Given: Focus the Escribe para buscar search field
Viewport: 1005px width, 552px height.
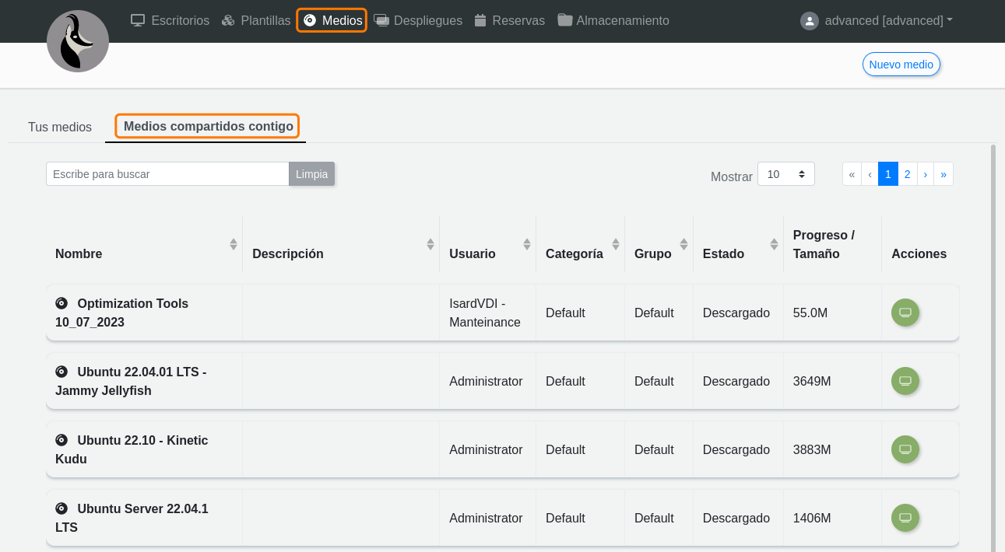Looking at the screenshot, I should point(167,174).
